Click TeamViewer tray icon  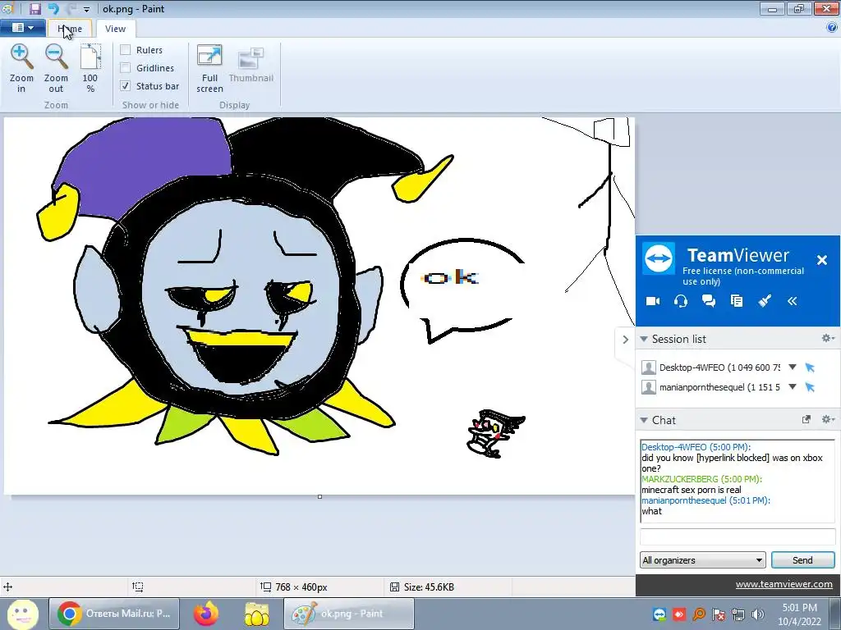tap(659, 614)
